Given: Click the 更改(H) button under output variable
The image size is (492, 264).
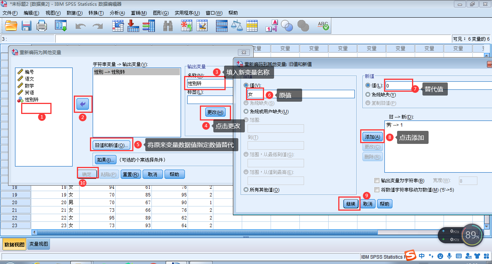Looking at the screenshot, I should 215,112.
